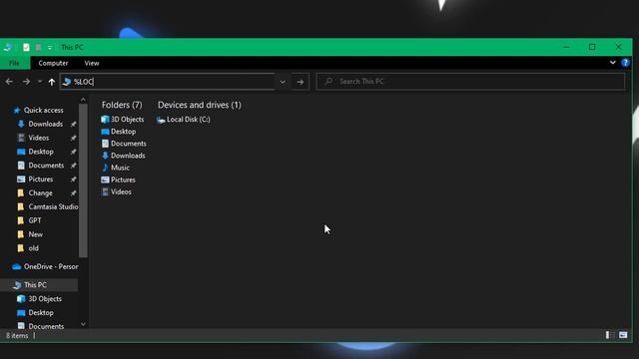Viewport: 639px width, 359px height.
Task: Open Pictures in Quick access
Action: [x=40, y=179]
